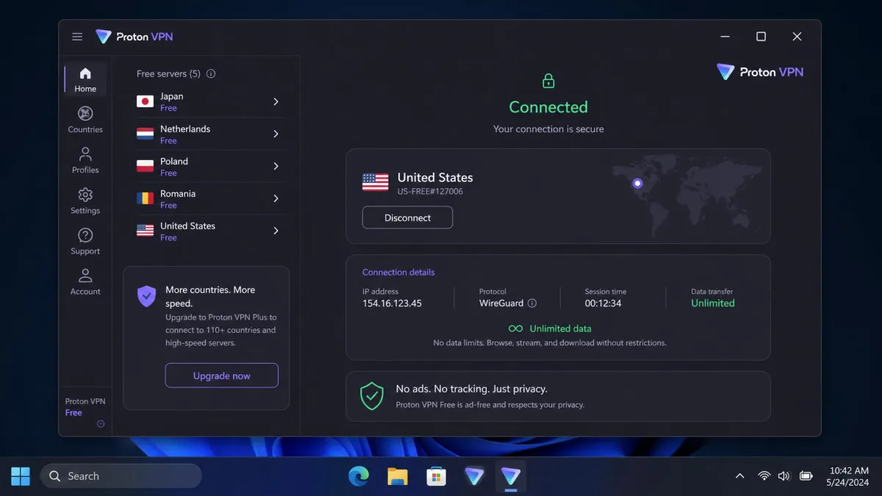This screenshot has height=496, width=882.
Task: Open Microsoft Edge from the taskbar
Action: tap(359, 476)
